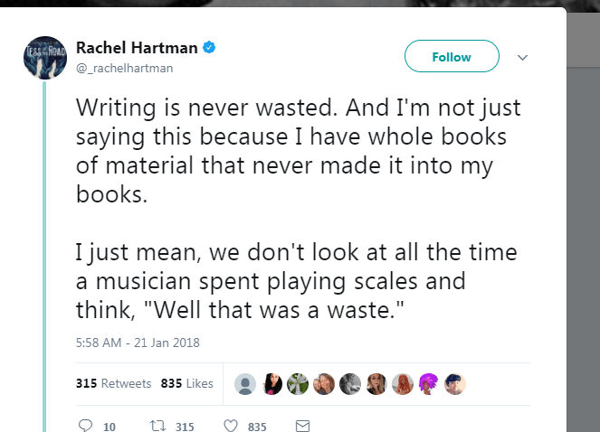Viewport: 600px width, 432px height.
Task: Click the blue verified badge
Action: pos(207,47)
